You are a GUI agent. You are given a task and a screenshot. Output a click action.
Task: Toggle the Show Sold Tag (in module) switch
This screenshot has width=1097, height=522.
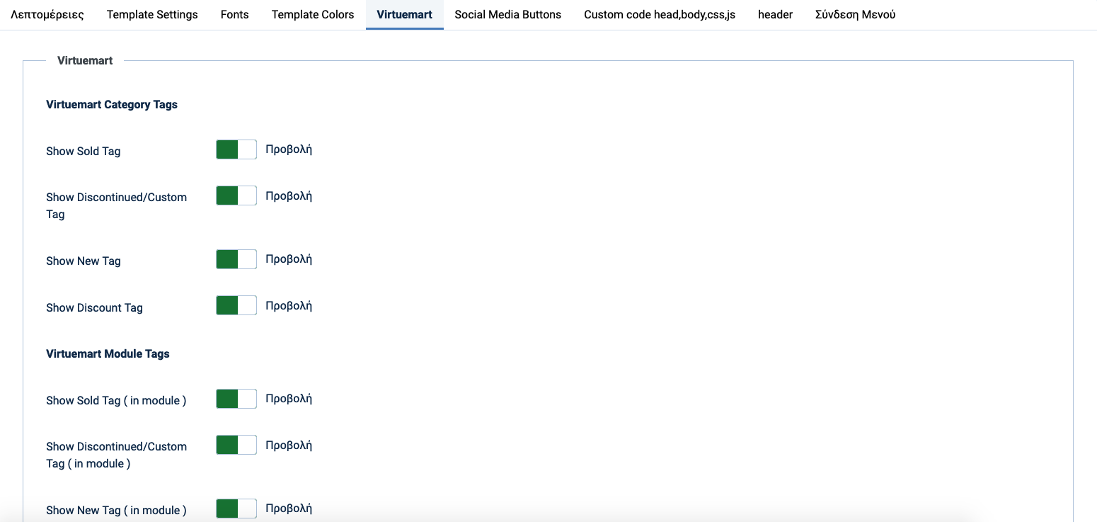tap(236, 399)
